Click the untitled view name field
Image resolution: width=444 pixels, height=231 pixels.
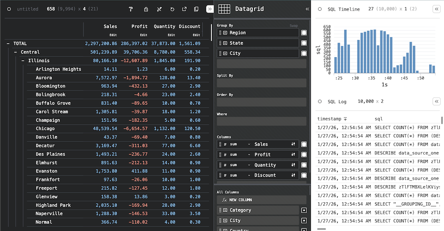tap(28, 9)
